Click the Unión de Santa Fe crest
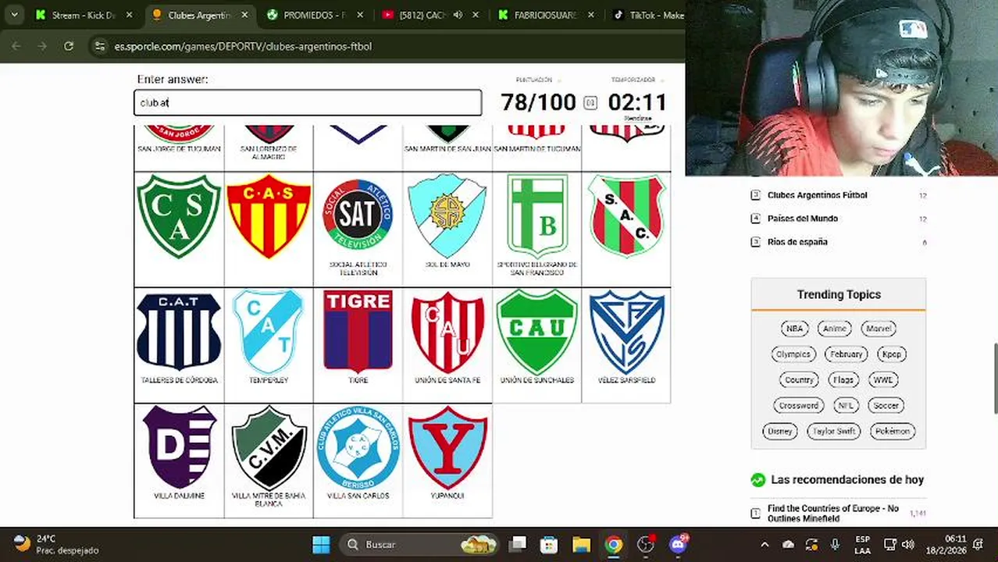The image size is (998, 562). click(447, 332)
